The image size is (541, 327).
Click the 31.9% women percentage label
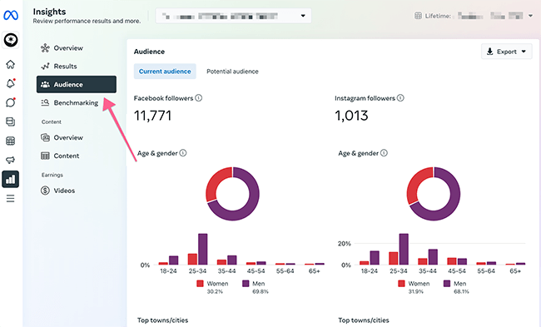point(416,292)
